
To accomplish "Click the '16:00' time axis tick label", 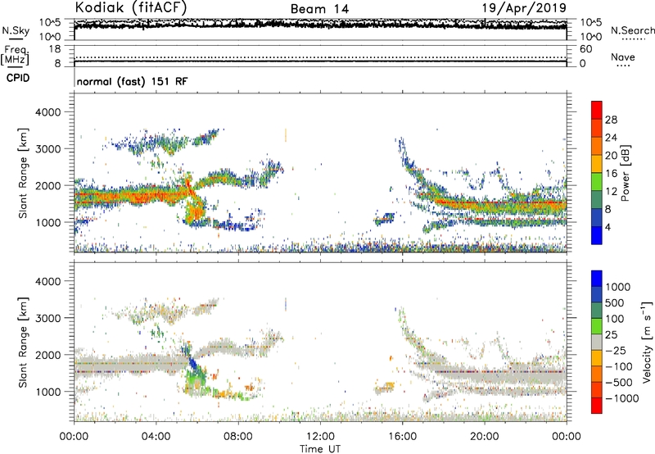I will [x=402, y=437].
